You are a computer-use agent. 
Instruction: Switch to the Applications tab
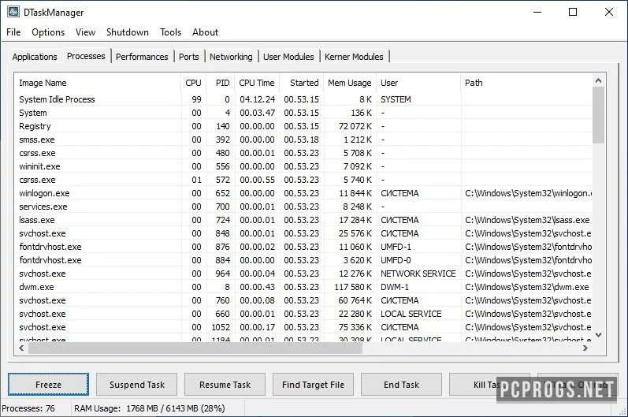point(35,57)
